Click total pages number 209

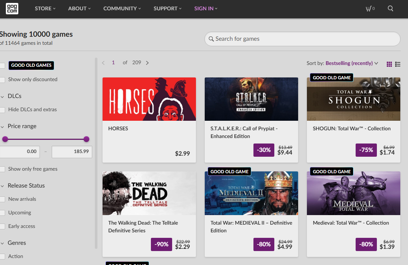coord(137,63)
